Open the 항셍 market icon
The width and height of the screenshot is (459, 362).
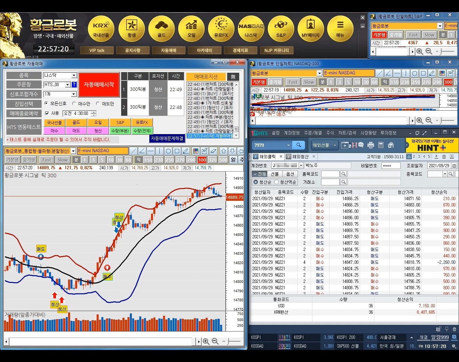coord(132,29)
